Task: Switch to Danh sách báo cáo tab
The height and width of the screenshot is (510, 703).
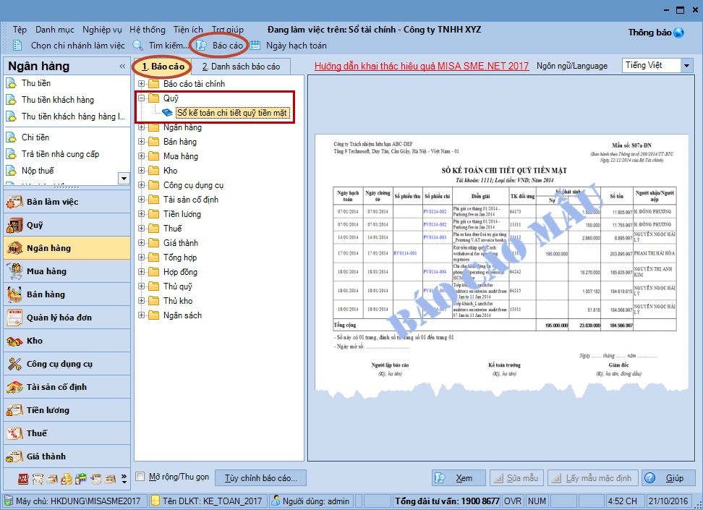Action: (x=240, y=67)
